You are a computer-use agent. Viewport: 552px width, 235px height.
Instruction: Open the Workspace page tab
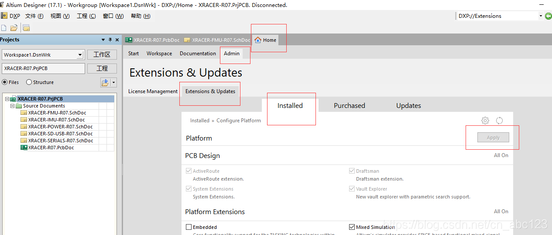point(159,54)
